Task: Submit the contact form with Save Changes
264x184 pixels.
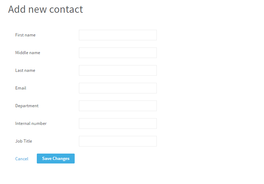Action: [56, 159]
